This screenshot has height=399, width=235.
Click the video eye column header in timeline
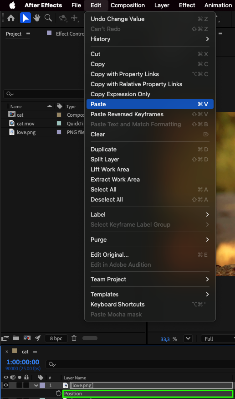6,378
